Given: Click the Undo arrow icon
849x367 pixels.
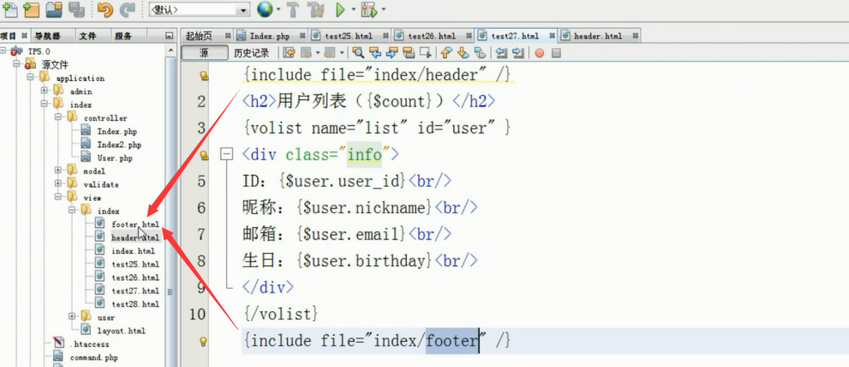Looking at the screenshot, I should tap(106, 9).
